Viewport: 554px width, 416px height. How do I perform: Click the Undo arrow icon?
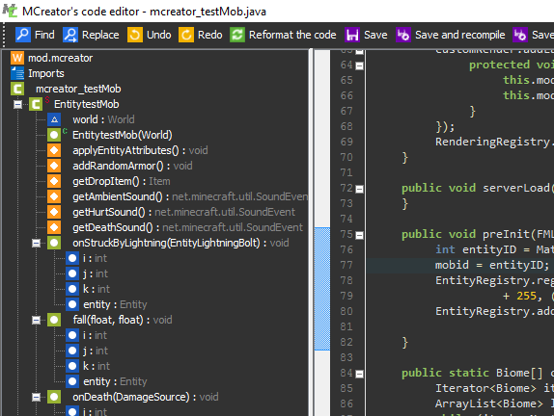(x=135, y=35)
